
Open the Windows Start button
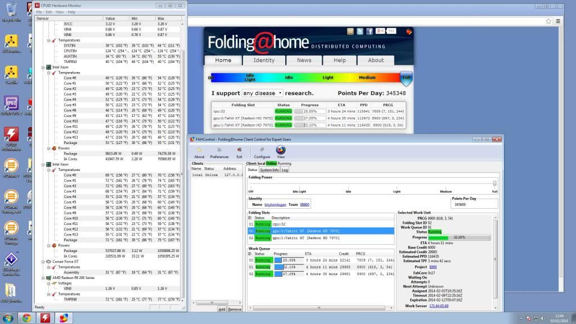(x=8, y=318)
